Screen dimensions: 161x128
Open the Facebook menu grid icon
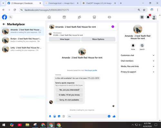coord(142,17)
